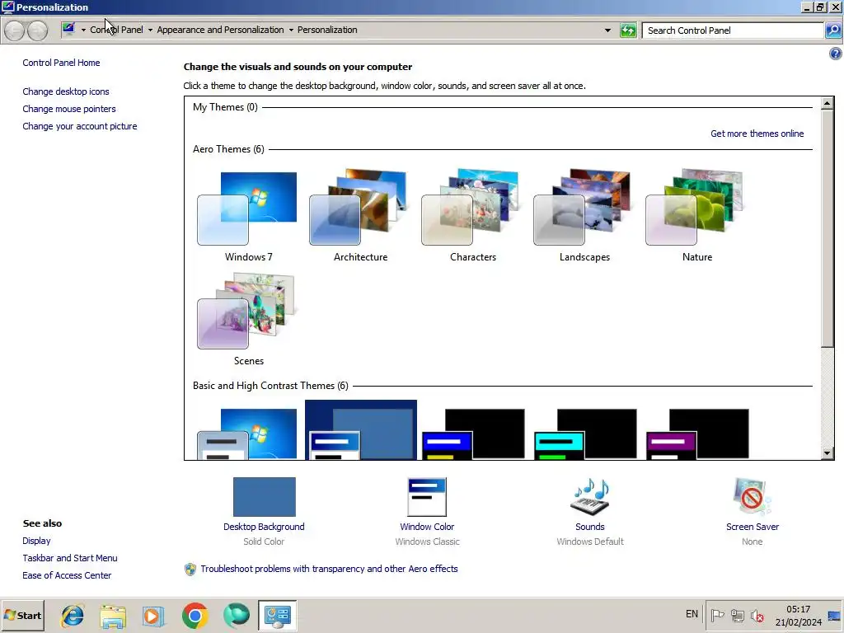Click the Personalization title bar icon
This screenshot has height=633, width=844.
click(x=7, y=7)
